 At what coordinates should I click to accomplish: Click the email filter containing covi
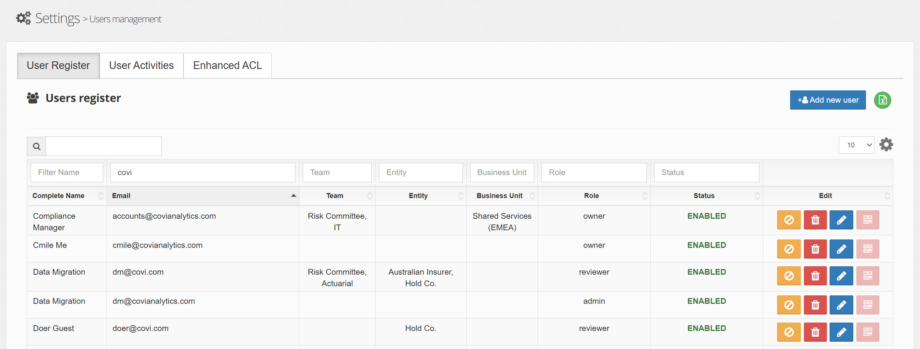coord(203,172)
